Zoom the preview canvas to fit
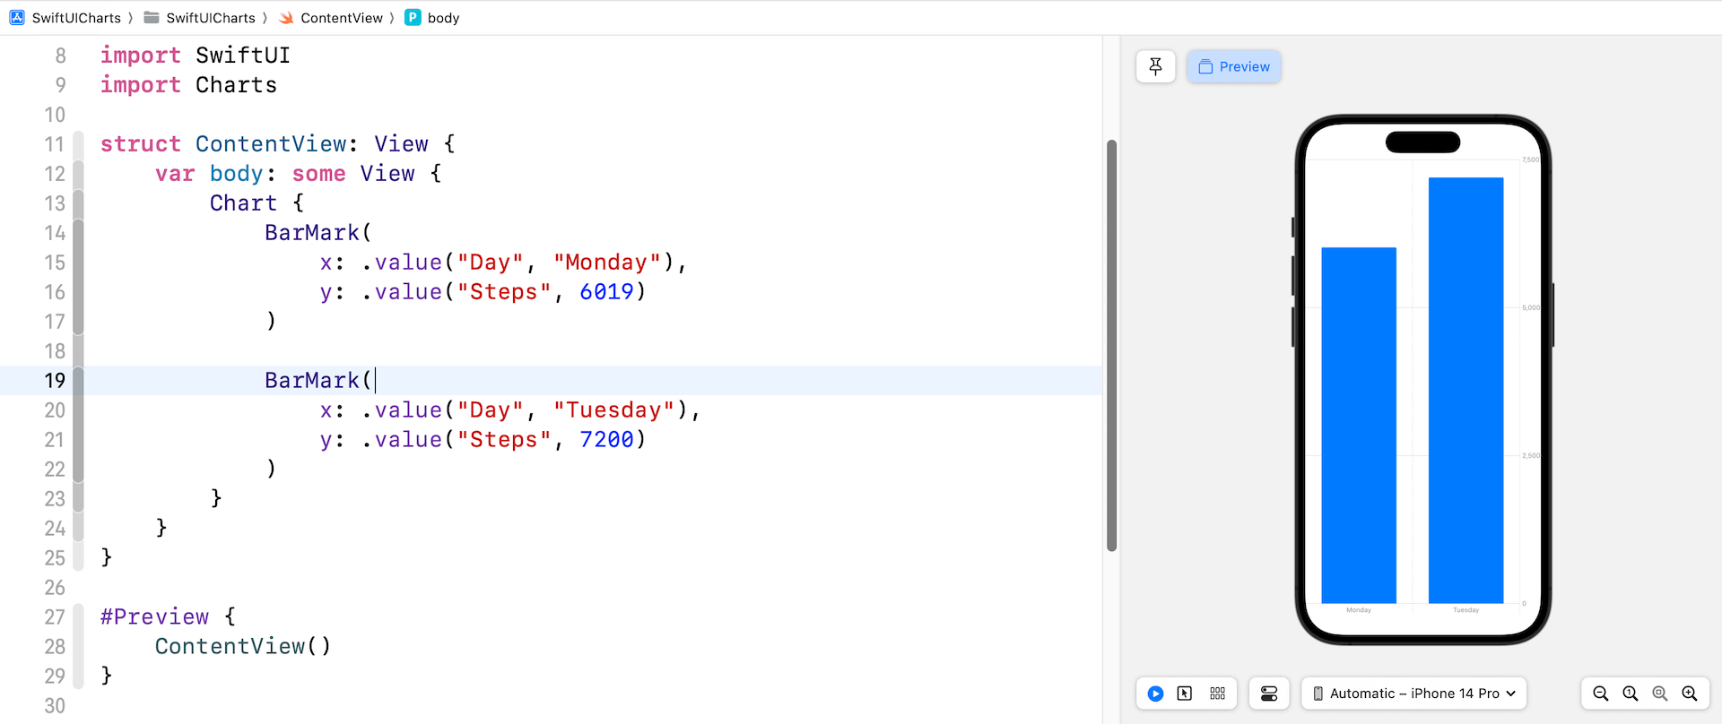The width and height of the screenshot is (1722, 724). click(x=1660, y=694)
